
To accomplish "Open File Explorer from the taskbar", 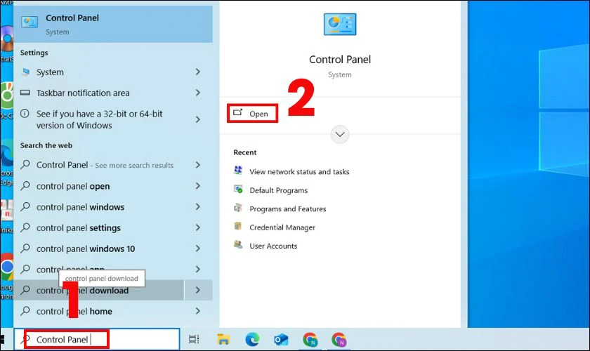I will 223,339.
